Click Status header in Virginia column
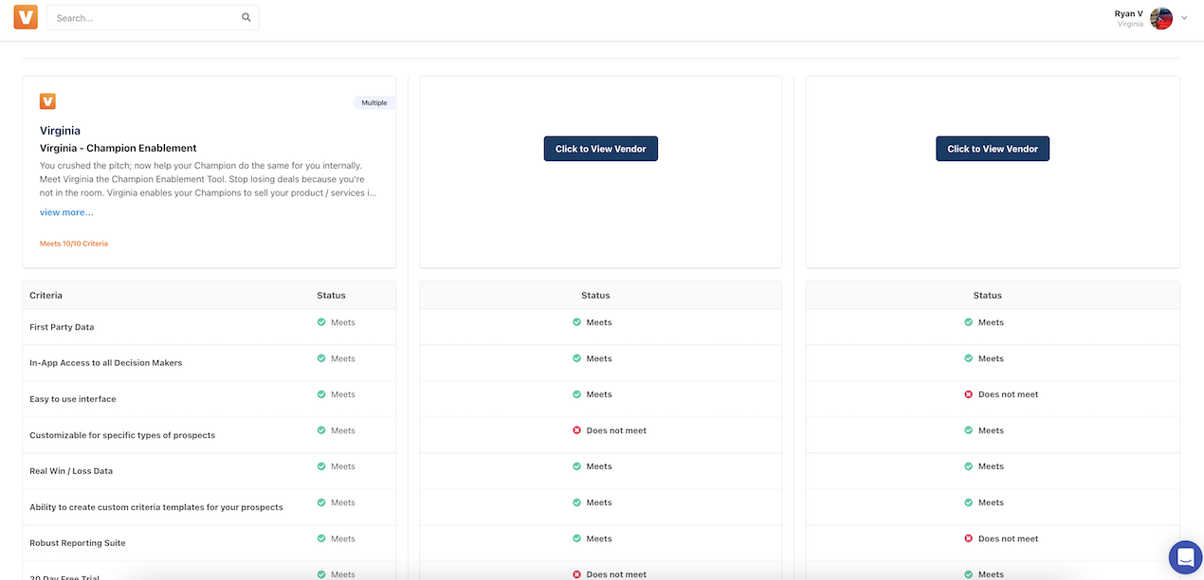1204x580 pixels. (x=331, y=296)
